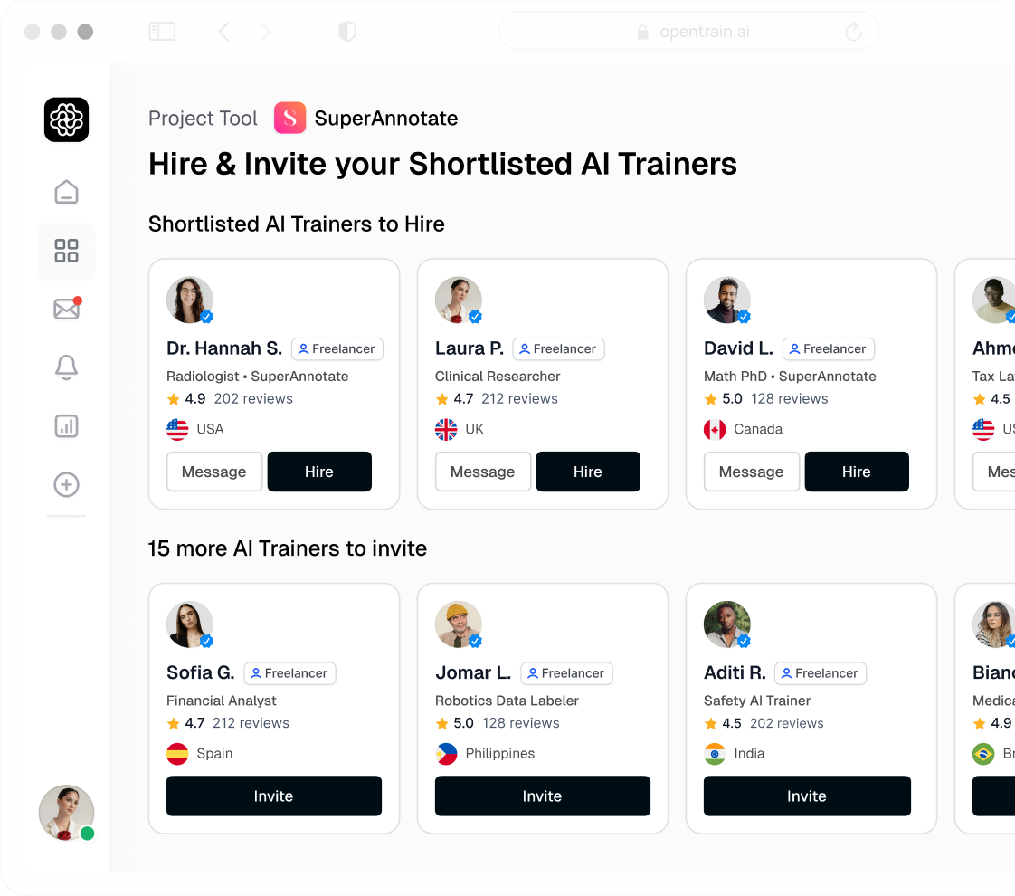Click the user avatar at bottom of sidebar
Viewport: 1015px width, 896px height.
[66, 813]
